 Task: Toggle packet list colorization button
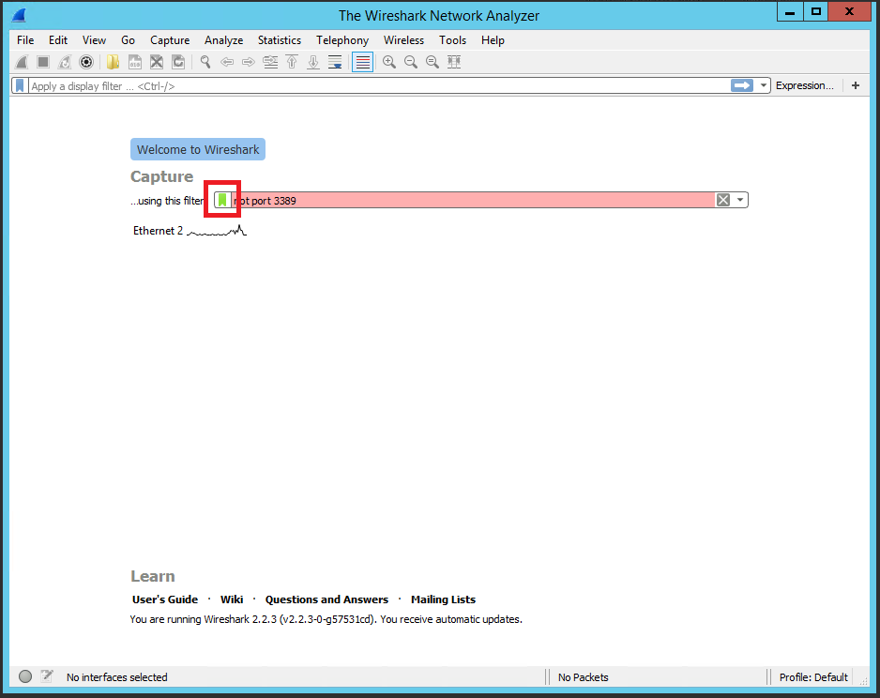(x=362, y=62)
